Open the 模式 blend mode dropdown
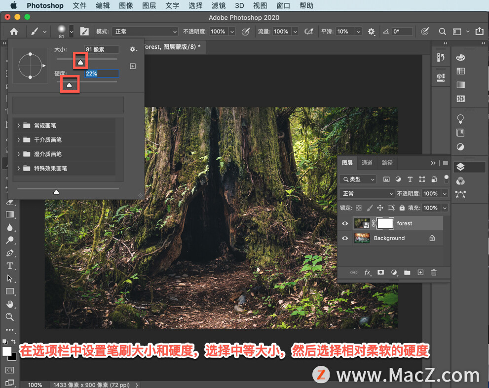489x388 pixels. 145,32
